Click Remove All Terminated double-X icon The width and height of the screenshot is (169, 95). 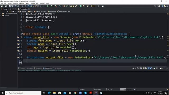point(138,68)
